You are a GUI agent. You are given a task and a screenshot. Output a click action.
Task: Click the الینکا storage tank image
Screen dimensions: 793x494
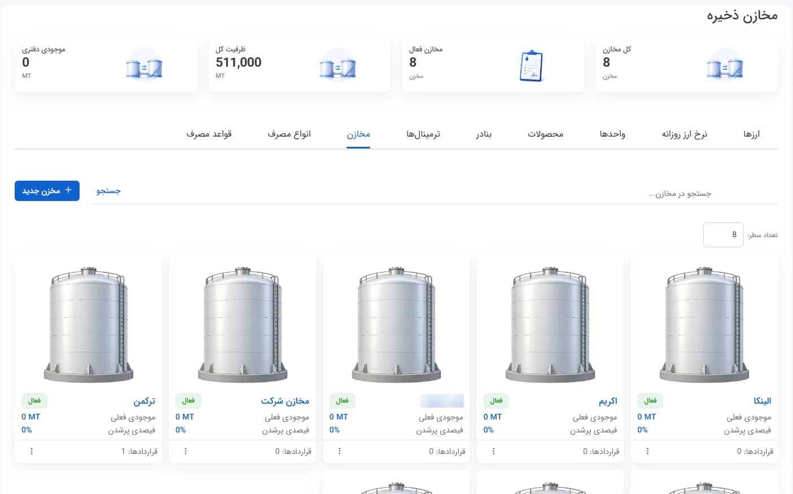[x=704, y=325]
